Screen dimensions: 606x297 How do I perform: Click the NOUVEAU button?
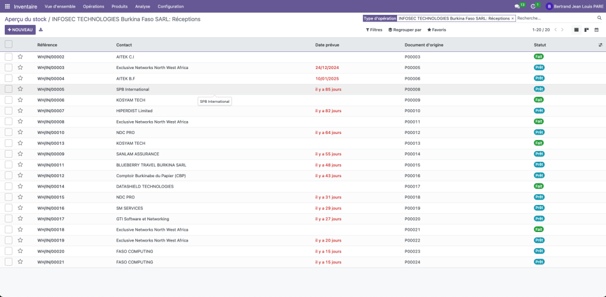[x=20, y=30]
